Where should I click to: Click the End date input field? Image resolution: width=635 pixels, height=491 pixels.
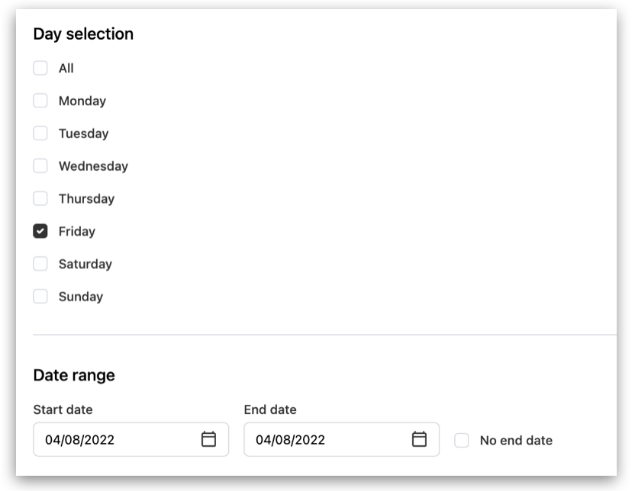click(341, 440)
